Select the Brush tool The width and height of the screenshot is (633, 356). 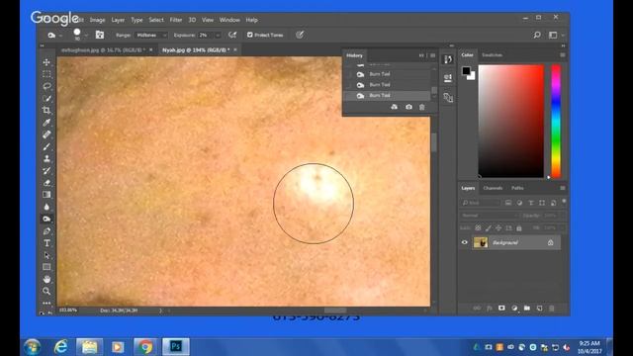(46, 146)
